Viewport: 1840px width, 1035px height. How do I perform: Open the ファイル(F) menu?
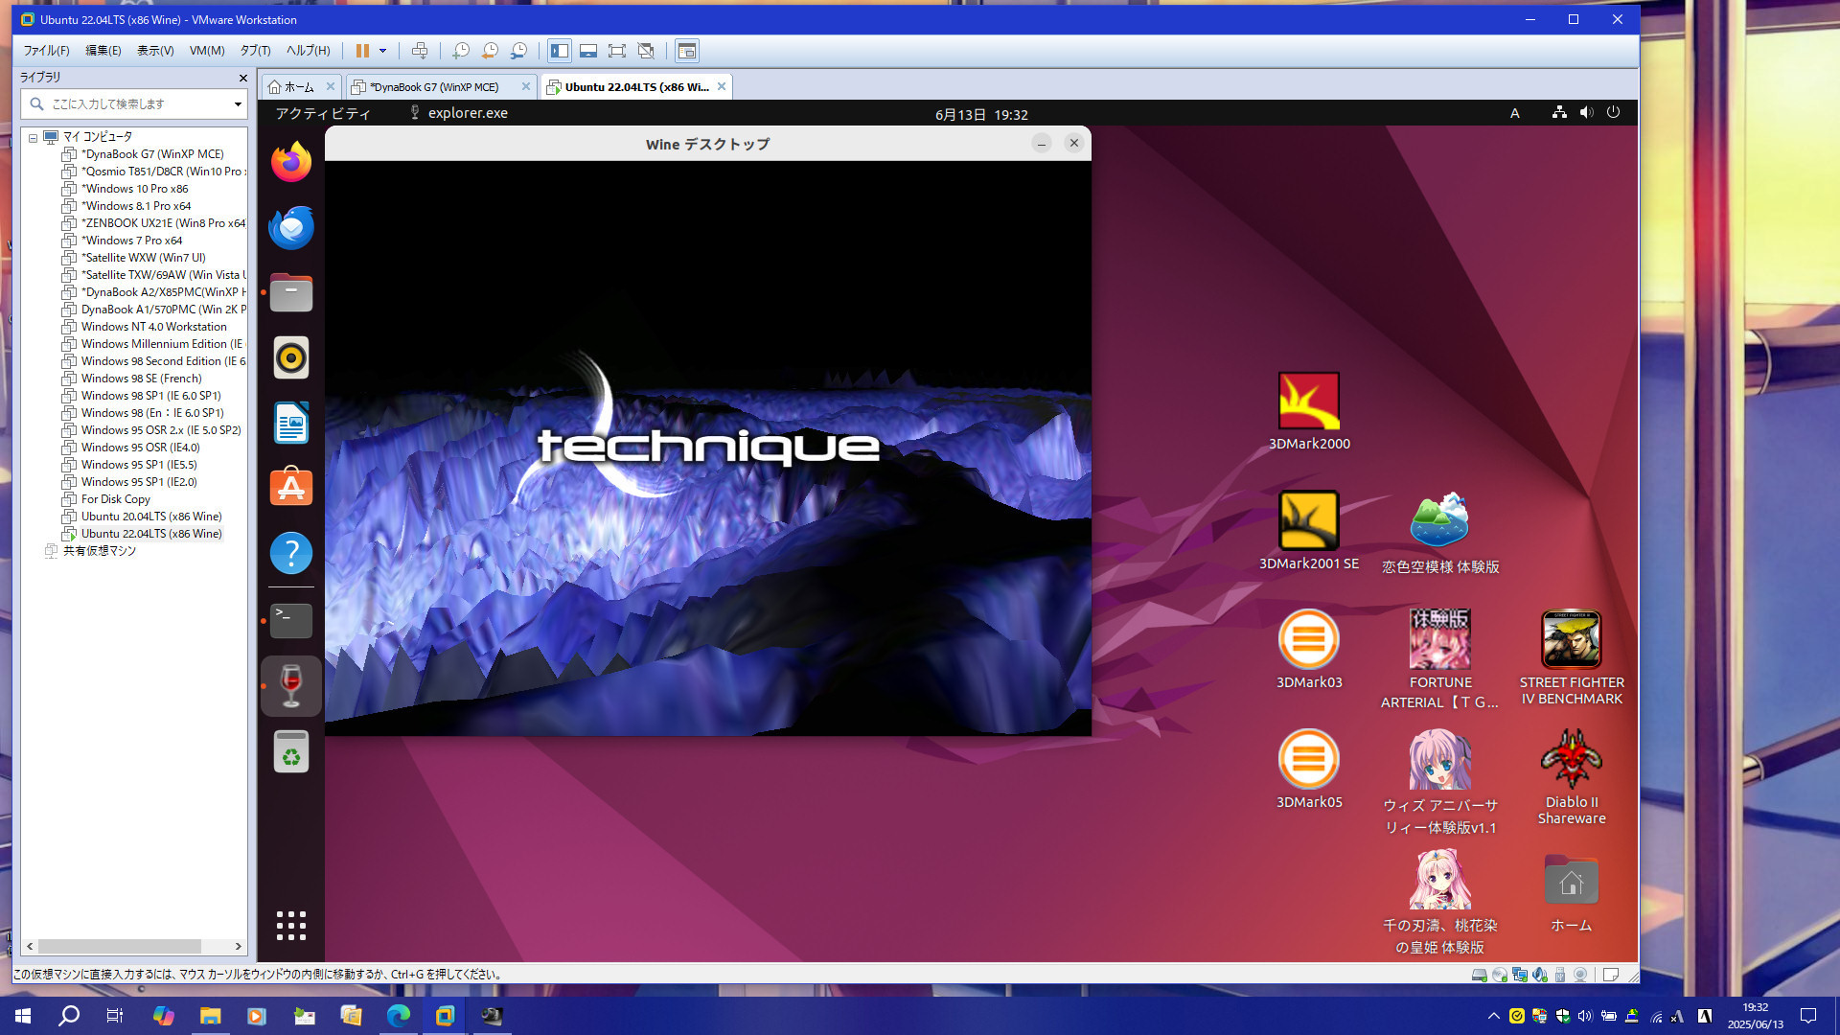click(46, 51)
